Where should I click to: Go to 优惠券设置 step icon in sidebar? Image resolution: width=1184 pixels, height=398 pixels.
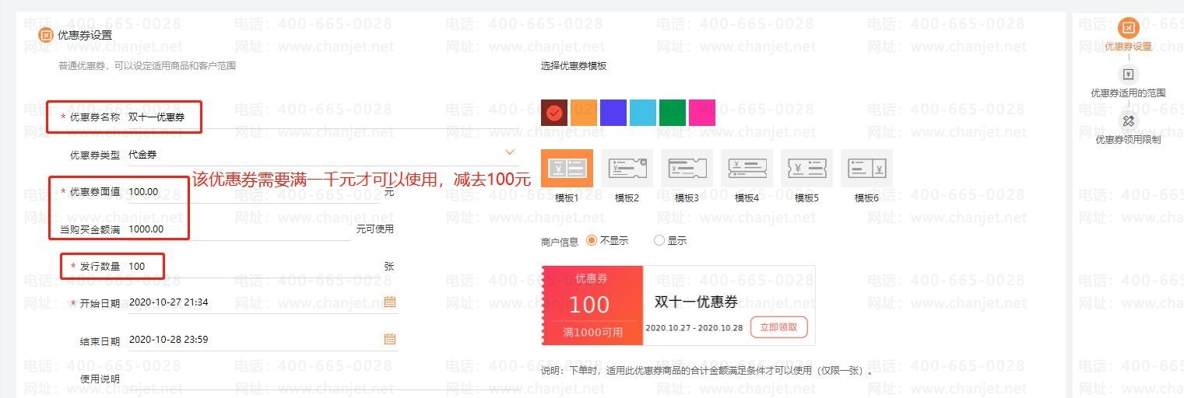[x=1128, y=28]
